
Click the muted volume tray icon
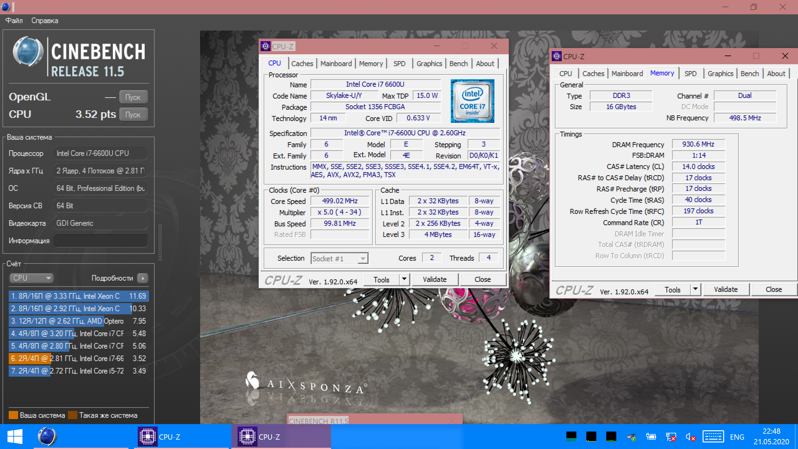point(690,437)
